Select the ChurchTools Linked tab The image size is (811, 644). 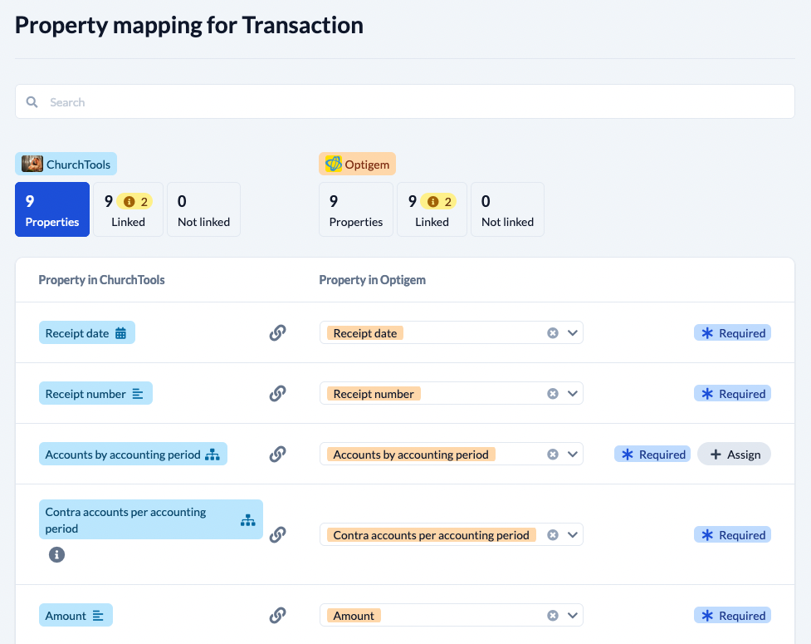129,209
